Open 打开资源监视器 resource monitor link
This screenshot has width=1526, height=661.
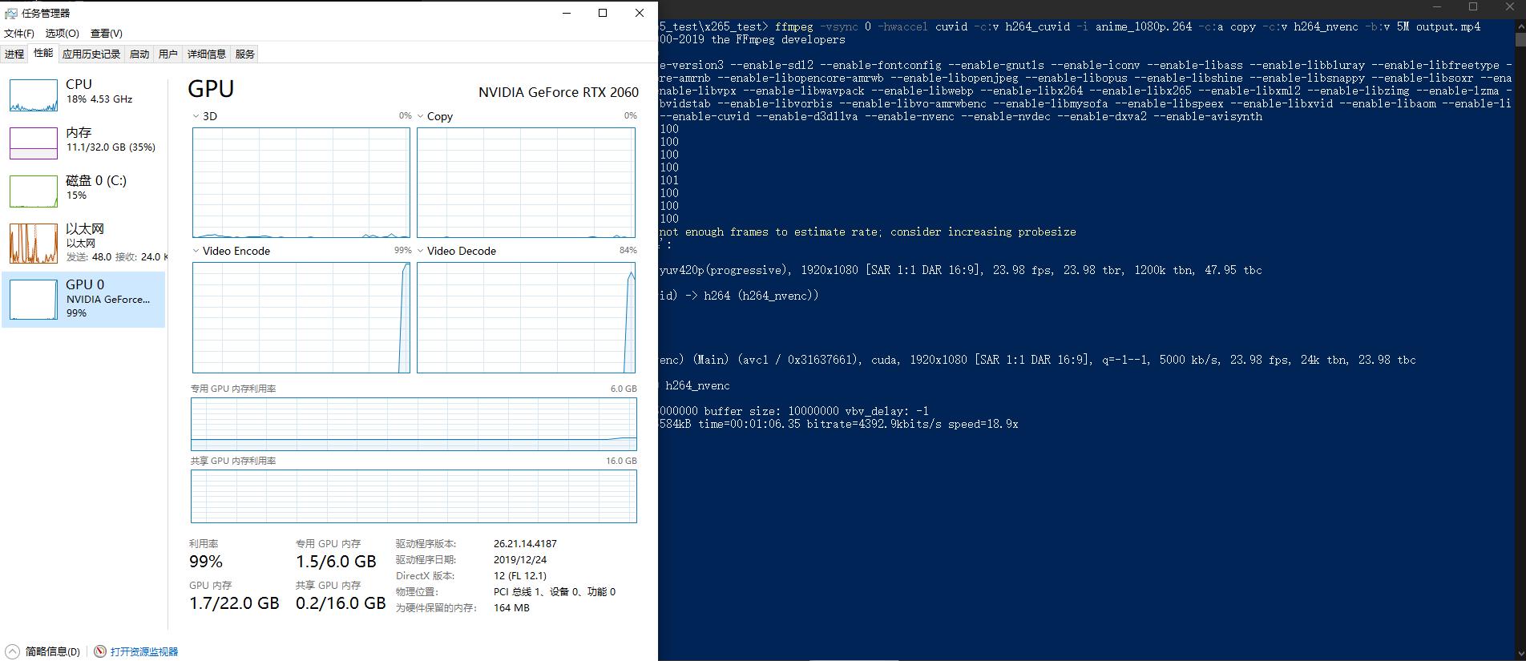coord(143,651)
